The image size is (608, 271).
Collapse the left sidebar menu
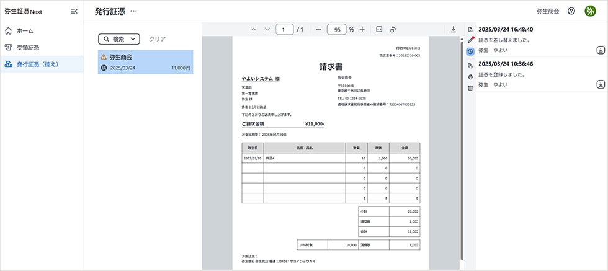pyautogui.click(x=74, y=11)
